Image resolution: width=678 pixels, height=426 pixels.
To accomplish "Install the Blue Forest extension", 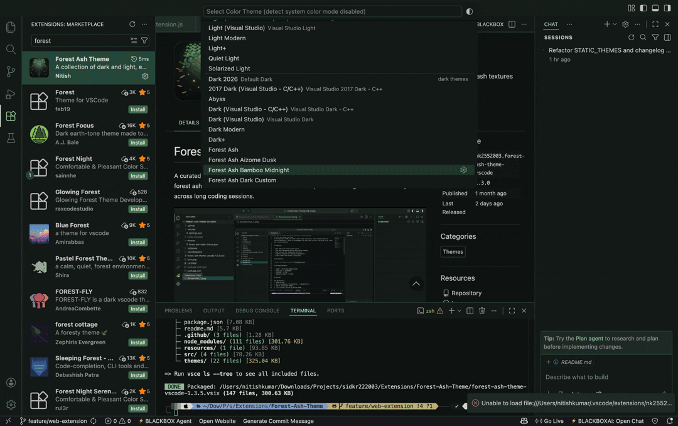I will pyautogui.click(x=138, y=243).
